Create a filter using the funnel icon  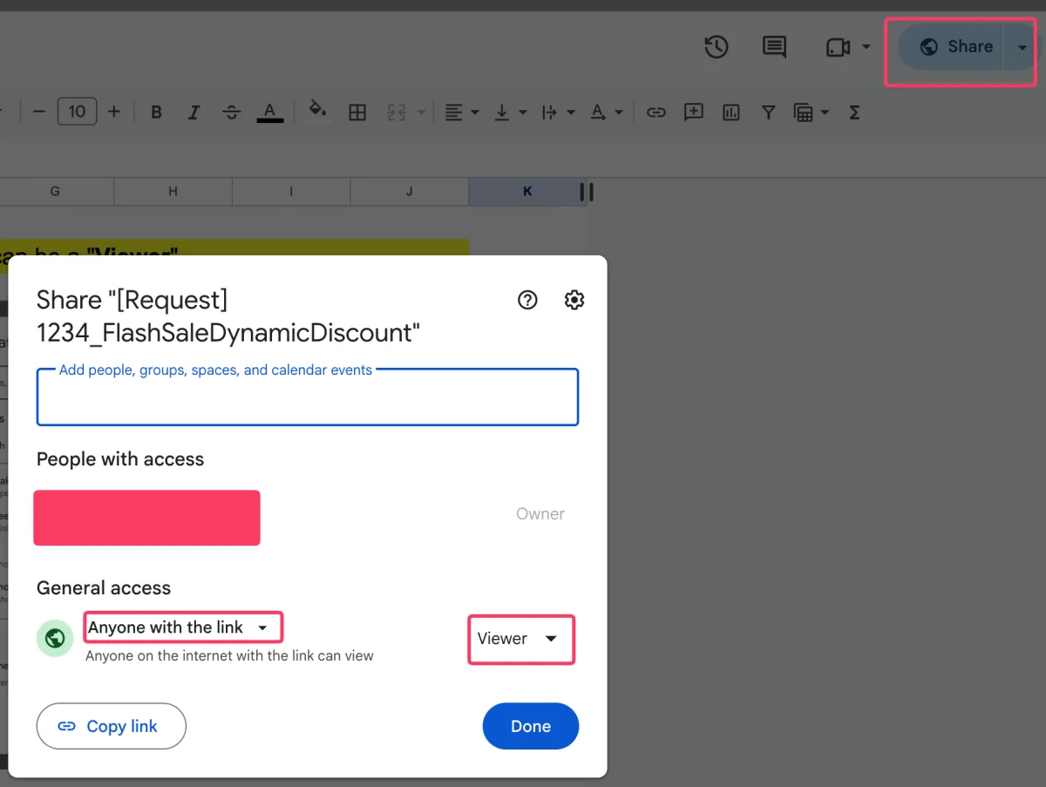pyautogui.click(x=768, y=112)
